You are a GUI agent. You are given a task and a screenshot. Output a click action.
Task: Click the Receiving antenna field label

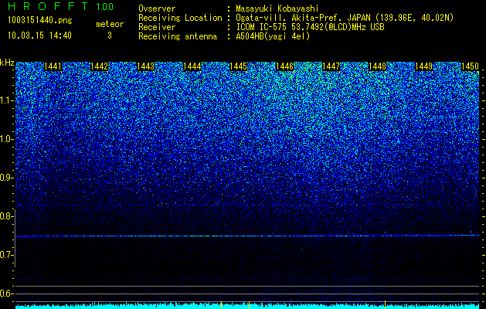[x=178, y=36]
